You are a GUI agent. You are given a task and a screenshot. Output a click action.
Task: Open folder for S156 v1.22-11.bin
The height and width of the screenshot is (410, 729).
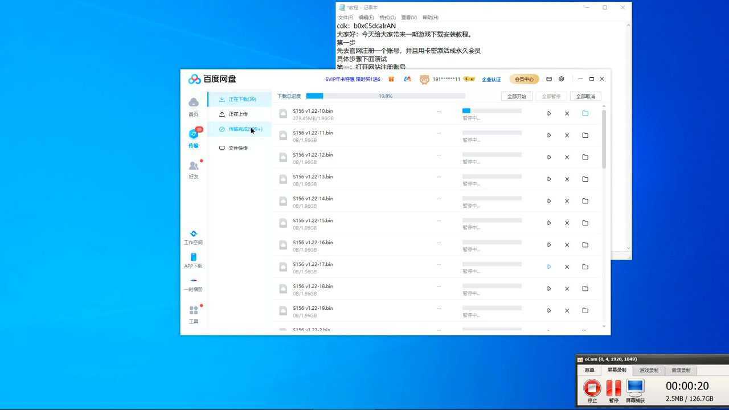[x=585, y=136]
